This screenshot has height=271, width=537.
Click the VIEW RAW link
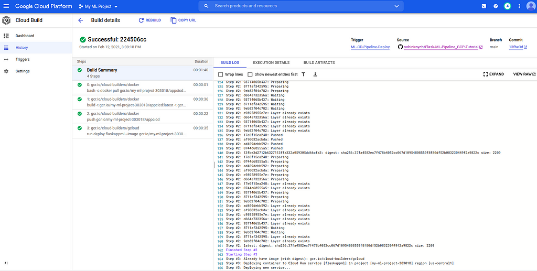click(524, 74)
